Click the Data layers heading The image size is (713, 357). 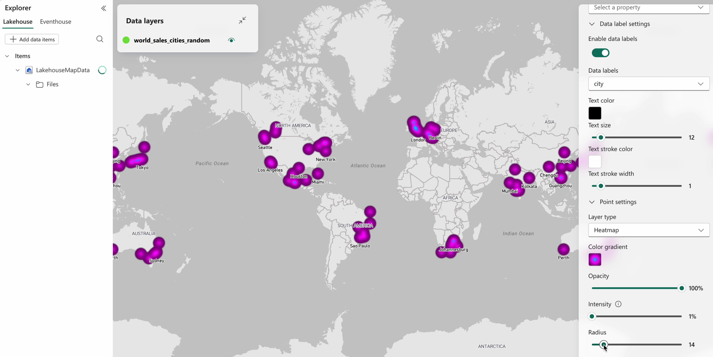[x=145, y=21]
